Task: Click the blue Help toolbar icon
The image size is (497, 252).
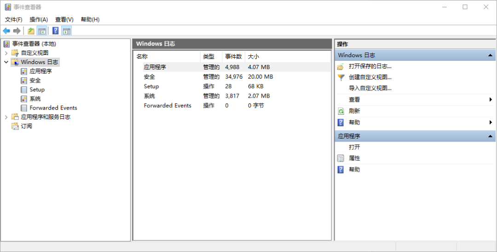Action: click(x=56, y=31)
